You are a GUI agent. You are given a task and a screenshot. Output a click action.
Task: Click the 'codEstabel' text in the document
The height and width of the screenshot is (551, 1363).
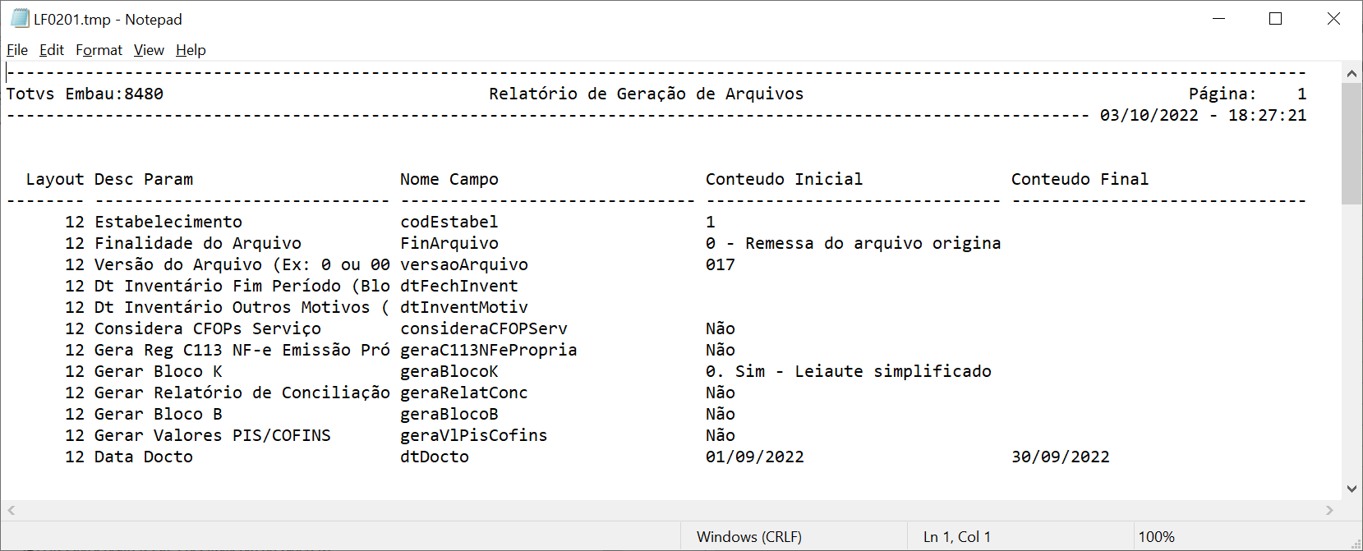[449, 223]
